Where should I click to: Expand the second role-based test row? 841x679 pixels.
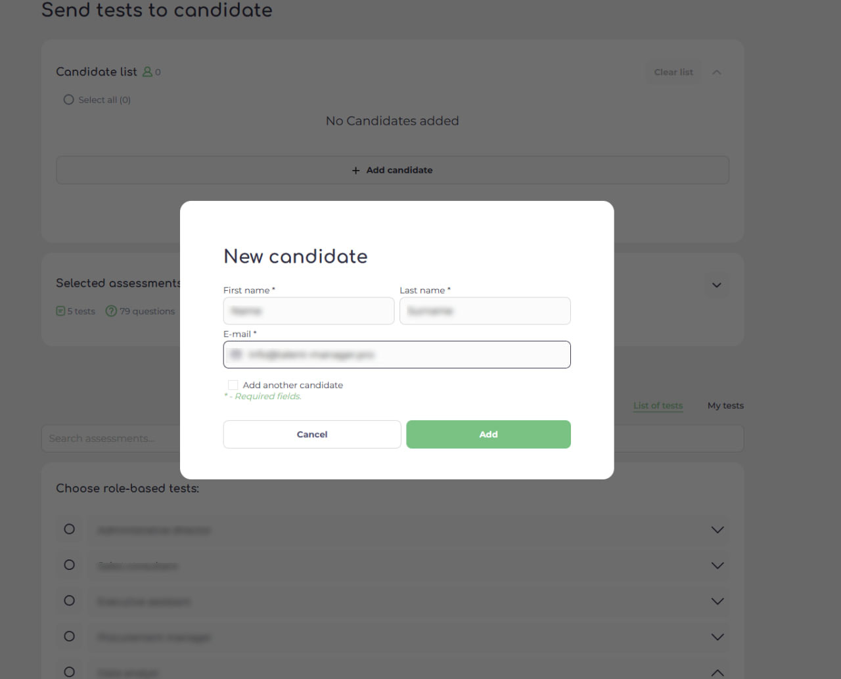pyautogui.click(x=717, y=565)
